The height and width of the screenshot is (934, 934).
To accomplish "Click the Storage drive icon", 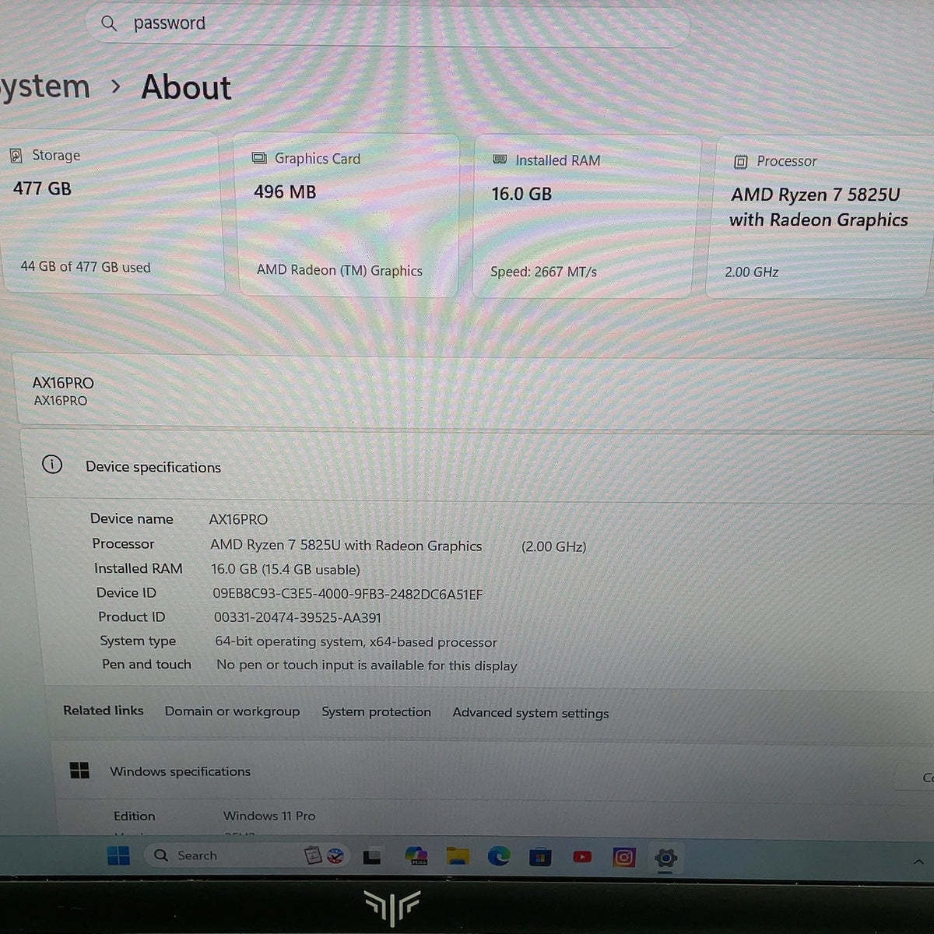I will tap(16, 155).
